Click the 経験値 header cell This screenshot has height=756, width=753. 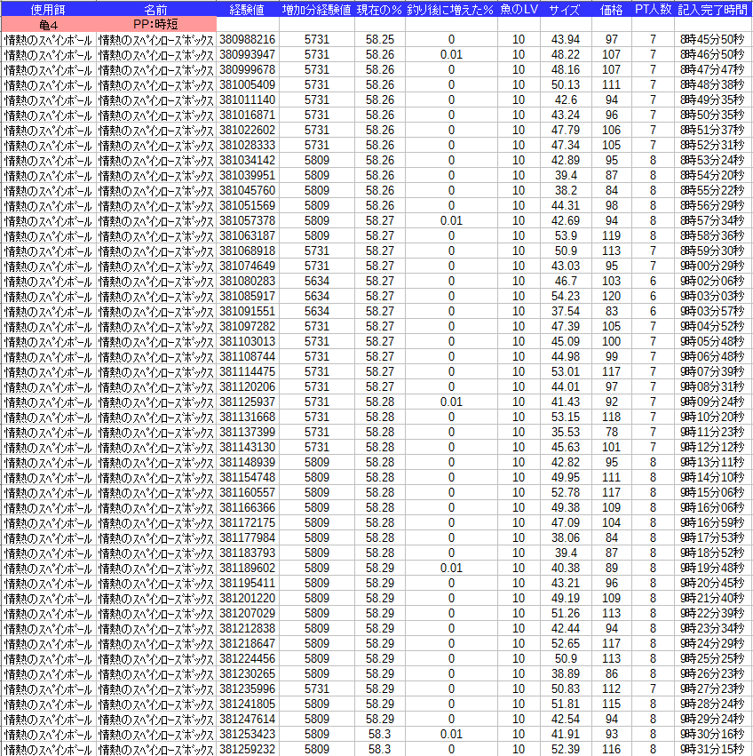coord(247,9)
